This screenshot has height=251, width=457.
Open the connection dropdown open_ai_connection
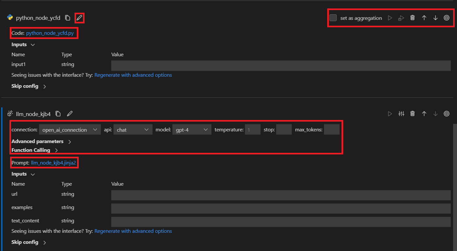pos(70,130)
